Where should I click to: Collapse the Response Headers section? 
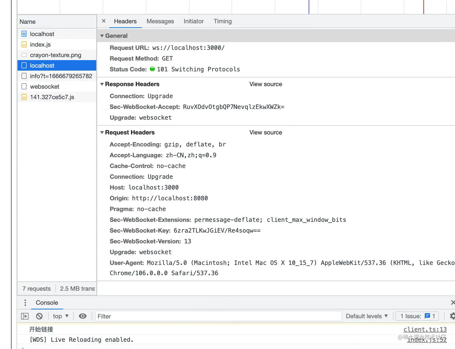pos(102,84)
